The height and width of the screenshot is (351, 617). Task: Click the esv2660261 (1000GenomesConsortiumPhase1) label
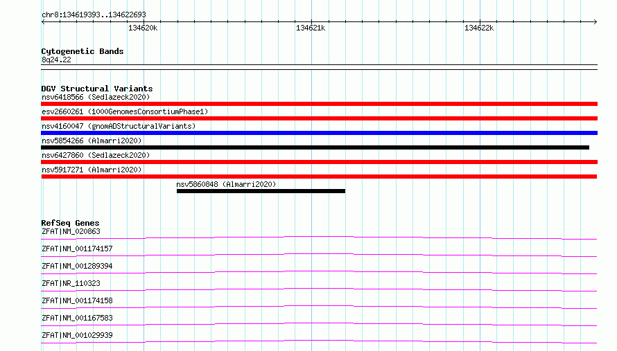pyautogui.click(x=125, y=111)
